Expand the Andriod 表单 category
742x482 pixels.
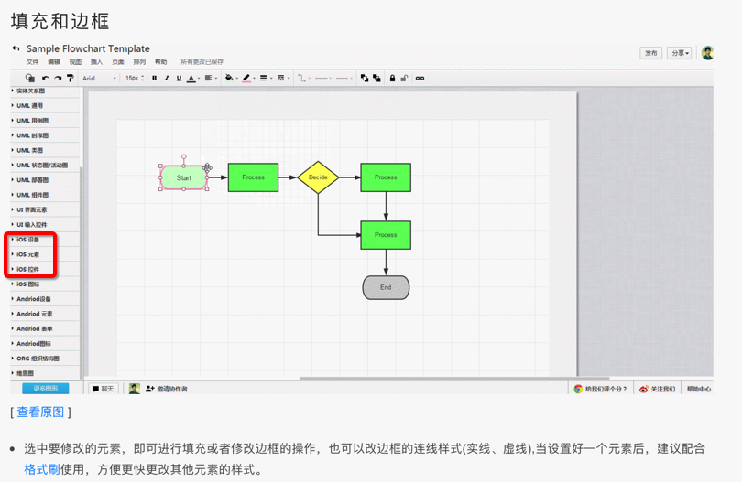[45, 329]
